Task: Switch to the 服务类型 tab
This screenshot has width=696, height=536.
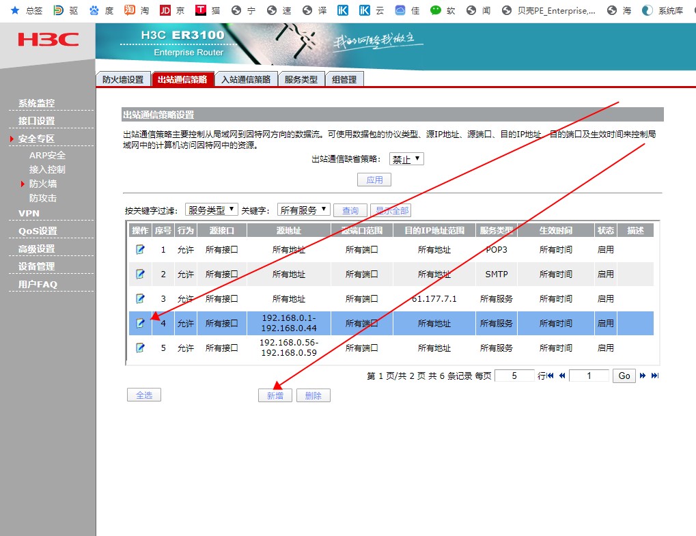Action: click(x=301, y=79)
